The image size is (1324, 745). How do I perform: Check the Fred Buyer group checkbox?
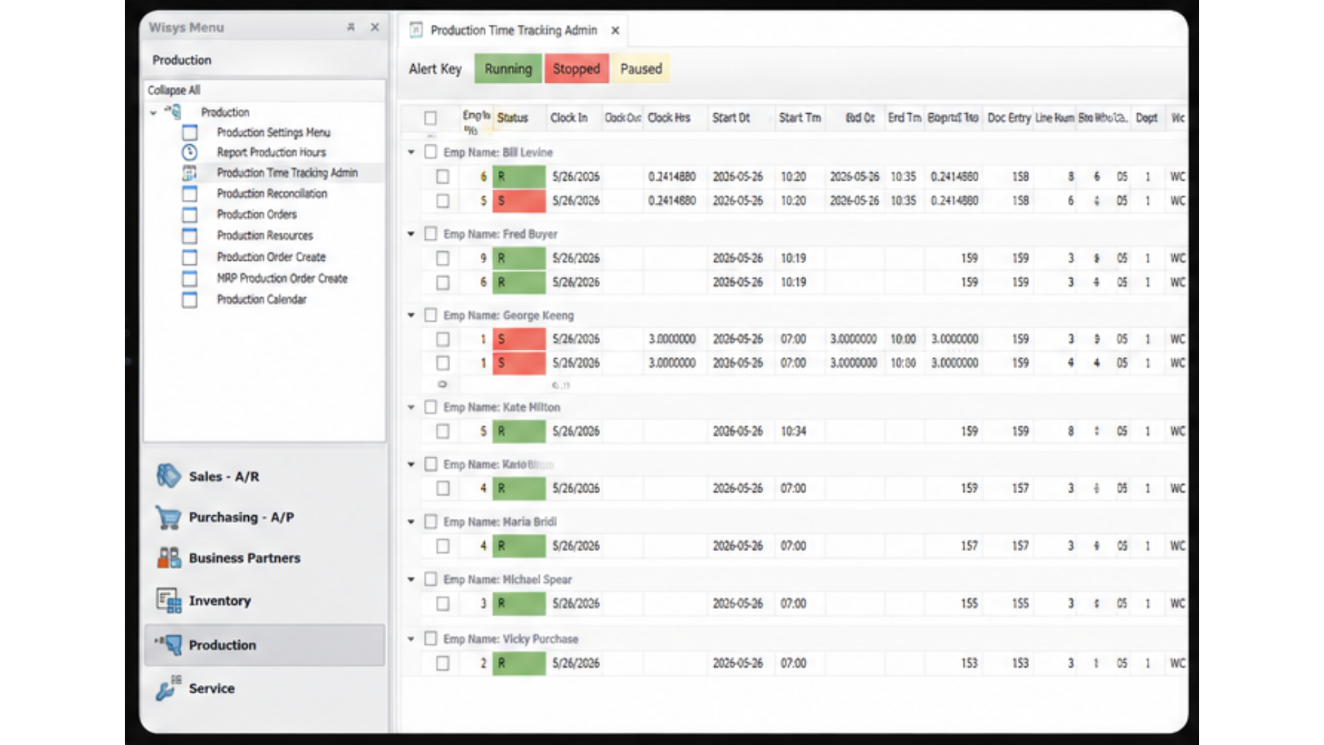tap(431, 234)
